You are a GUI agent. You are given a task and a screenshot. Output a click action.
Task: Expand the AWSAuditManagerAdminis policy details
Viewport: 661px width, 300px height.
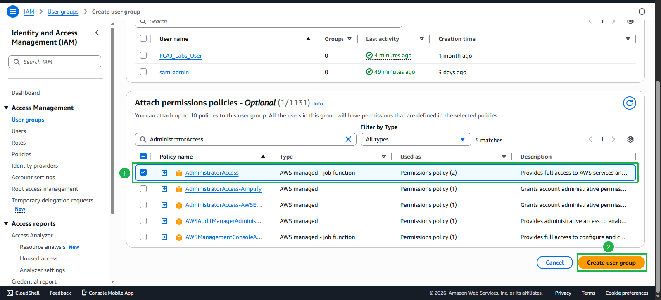click(164, 221)
